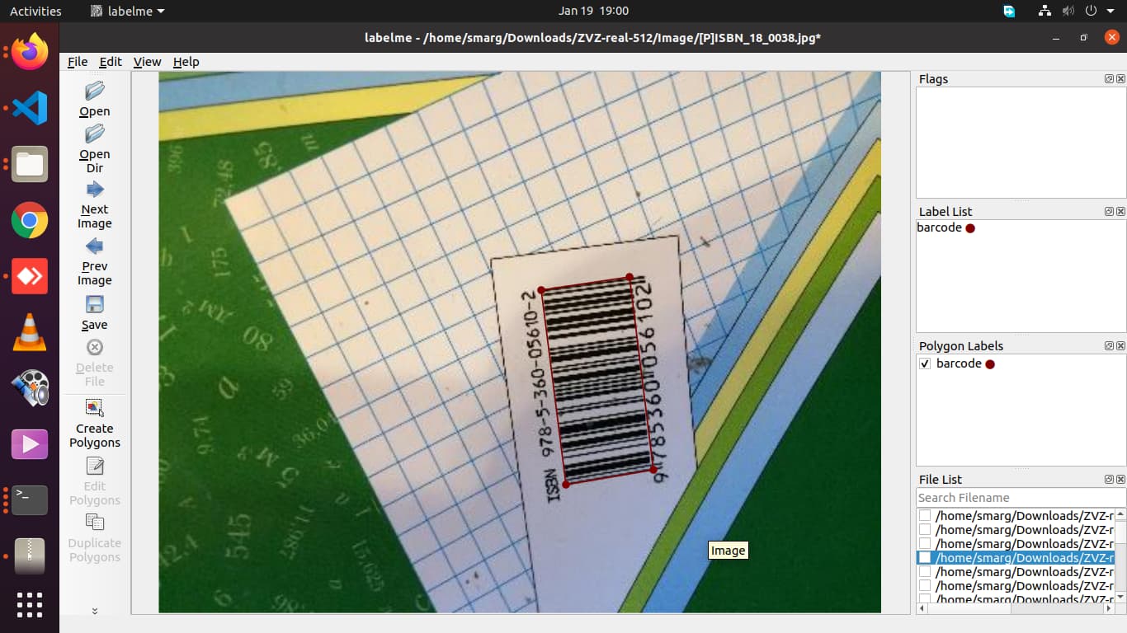The width and height of the screenshot is (1127, 633).
Task: Open the clock and calendar dropdown
Action: (593, 11)
